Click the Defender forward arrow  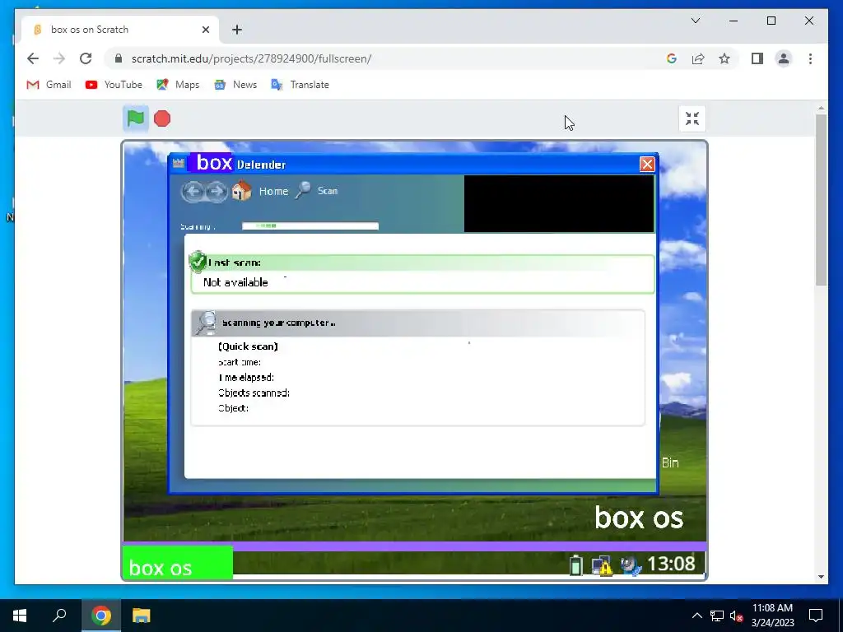(x=217, y=191)
